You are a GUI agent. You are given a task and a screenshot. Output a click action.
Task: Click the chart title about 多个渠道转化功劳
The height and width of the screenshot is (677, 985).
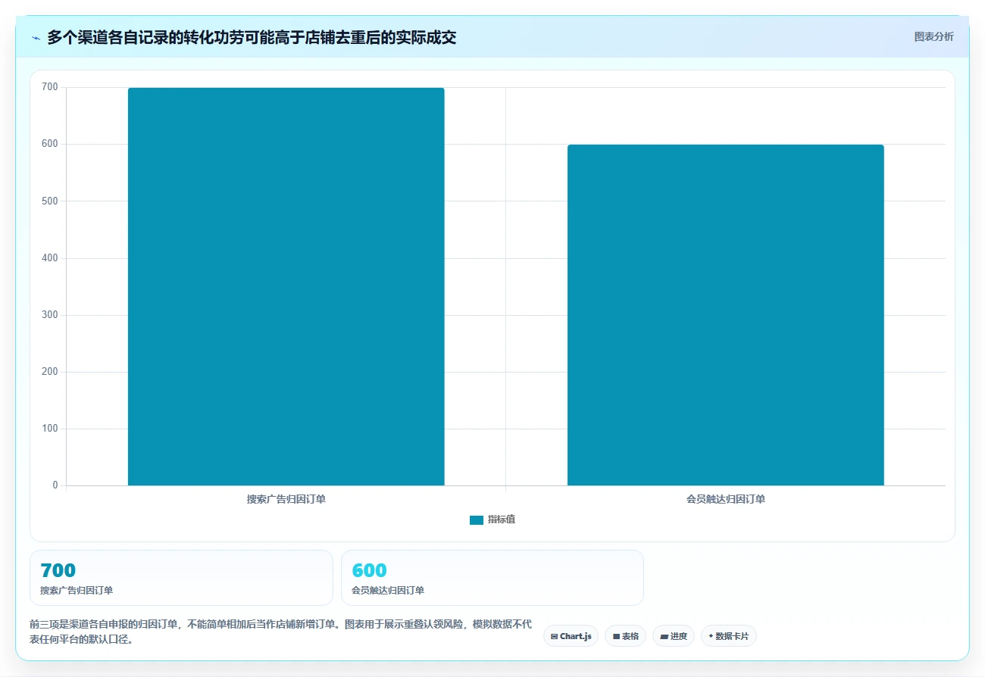click(252, 37)
